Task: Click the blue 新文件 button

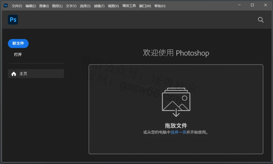Action: (x=18, y=43)
